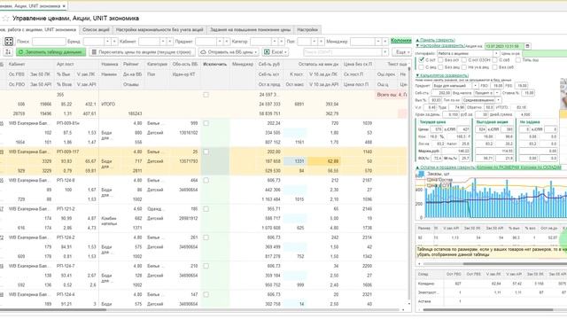Image resolution: width=567 pixels, height=319 pixels.
Task: Tick the Исключить checkbox for РП-124-8 row
Action: pyautogui.click(x=206, y=180)
